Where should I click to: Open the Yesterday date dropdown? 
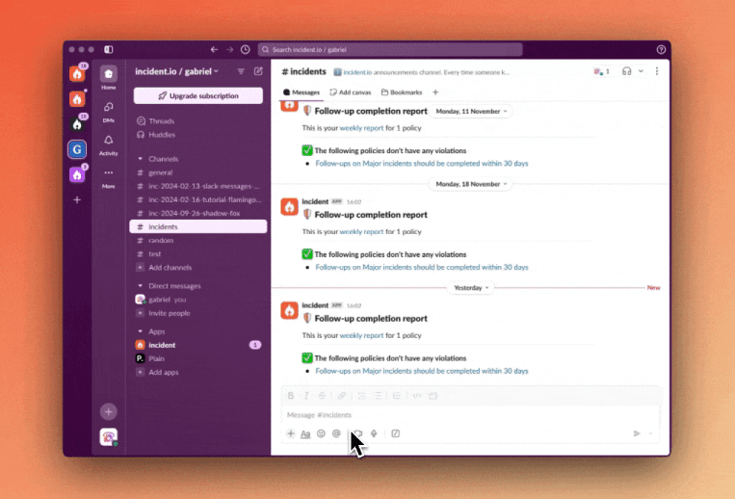point(471,288)
